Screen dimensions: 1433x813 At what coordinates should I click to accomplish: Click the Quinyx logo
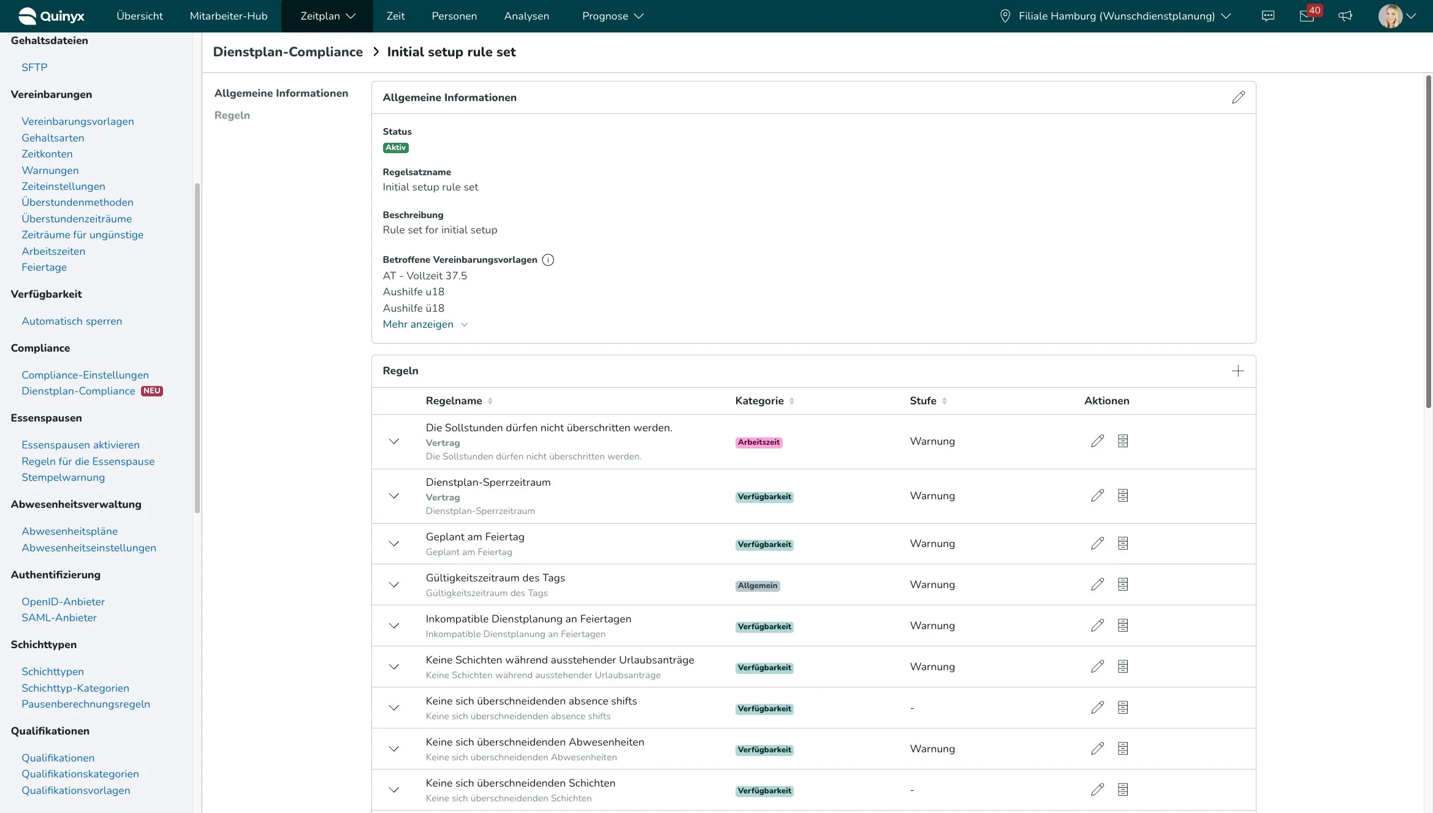(x=51, y=16)
